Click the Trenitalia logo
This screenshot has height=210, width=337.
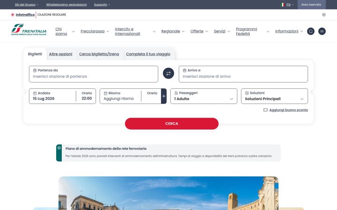[29, 29]
